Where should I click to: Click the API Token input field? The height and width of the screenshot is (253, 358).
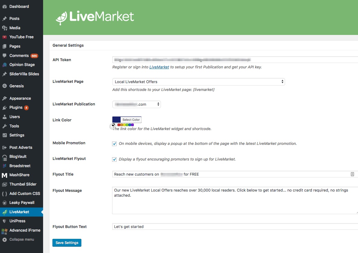point(235,60)
